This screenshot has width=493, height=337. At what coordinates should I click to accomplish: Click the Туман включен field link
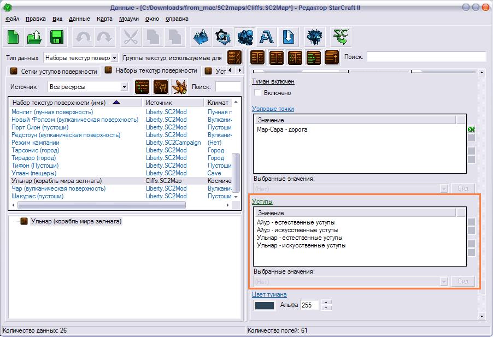273,81
